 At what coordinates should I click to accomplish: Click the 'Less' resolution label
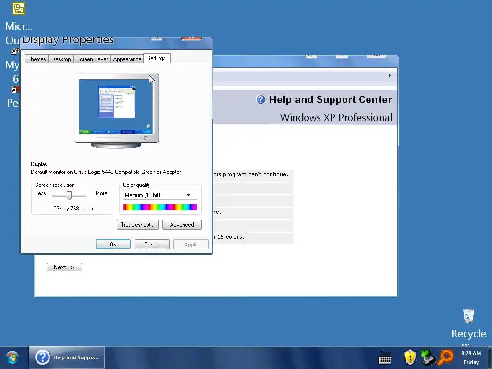point(40,193)
